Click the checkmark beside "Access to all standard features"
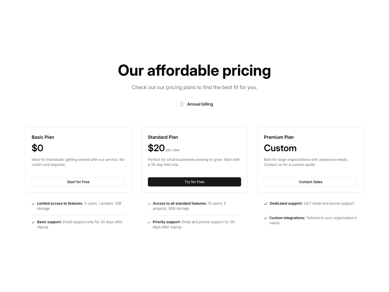 [149, 204]
